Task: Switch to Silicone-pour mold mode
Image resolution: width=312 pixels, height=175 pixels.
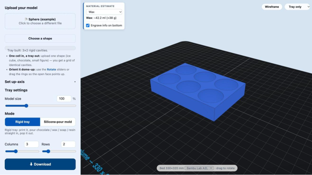Action: [x=58, y=122]
